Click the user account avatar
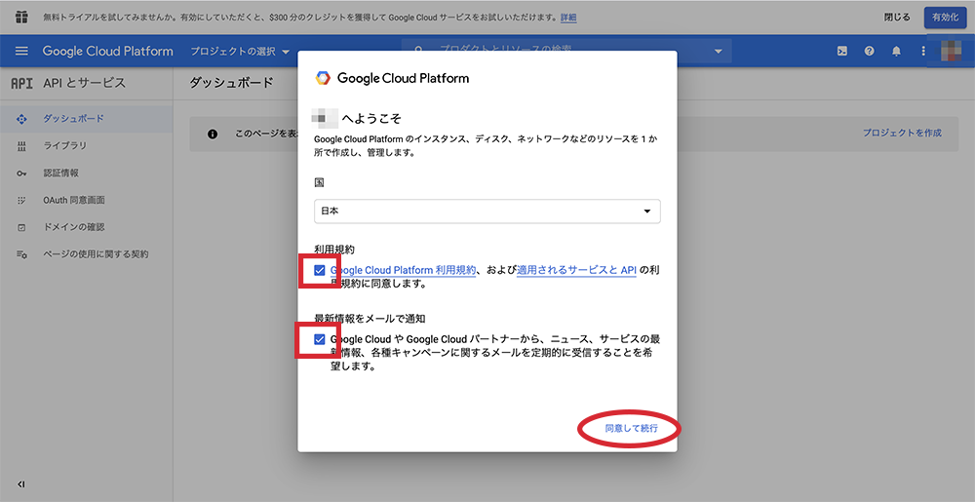 pos(952,51)
